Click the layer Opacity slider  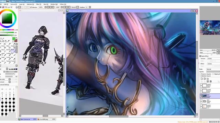213,72
